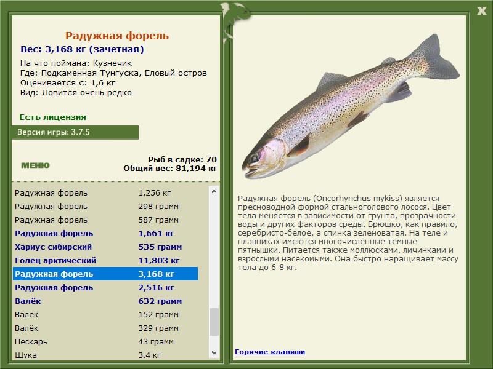The height and width of the screenshot is (369, 493).
Task: Click highlighted Радужная форель 3,168 кг row
Action: tap(105, 274)
